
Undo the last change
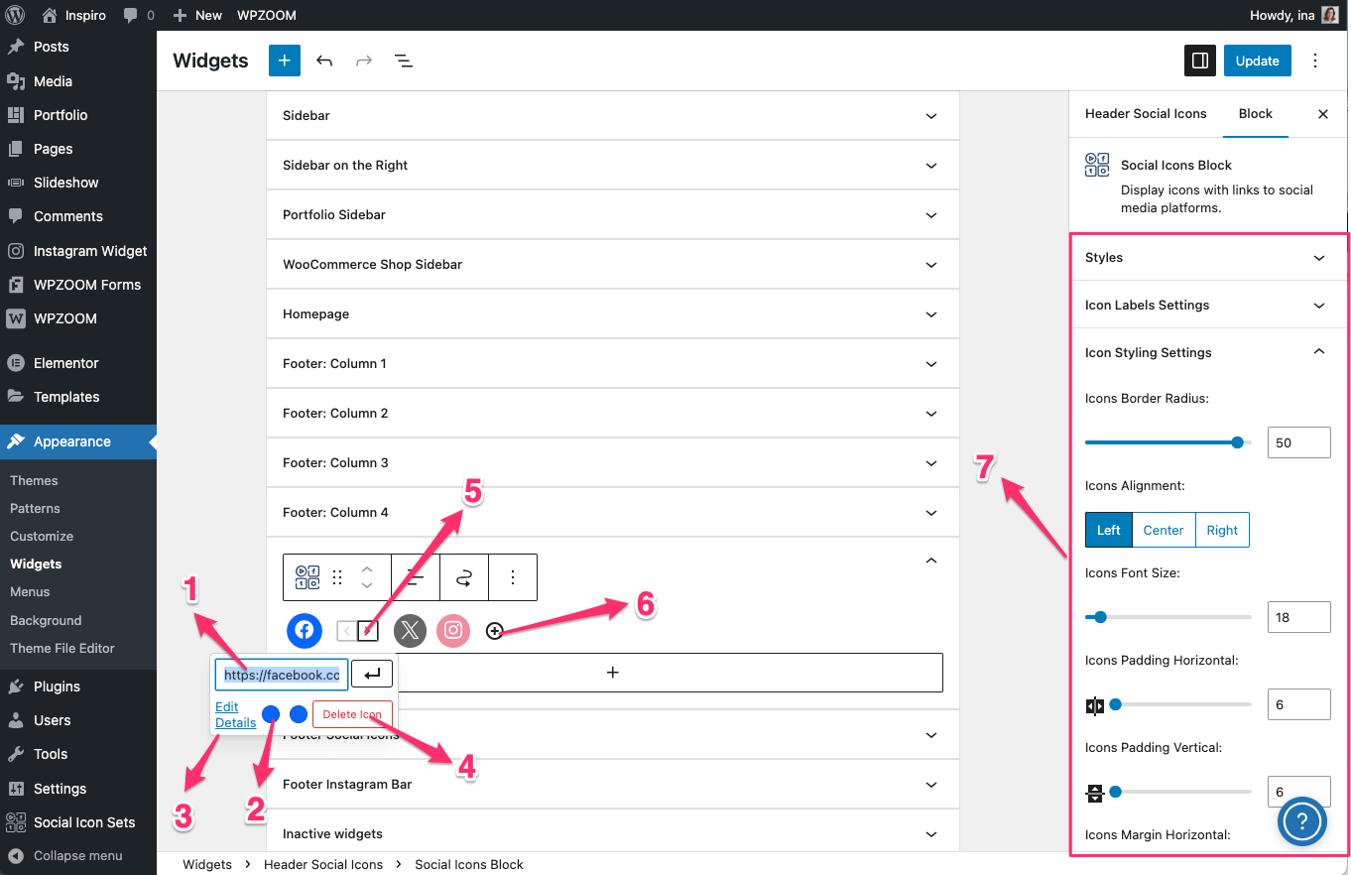324,61
